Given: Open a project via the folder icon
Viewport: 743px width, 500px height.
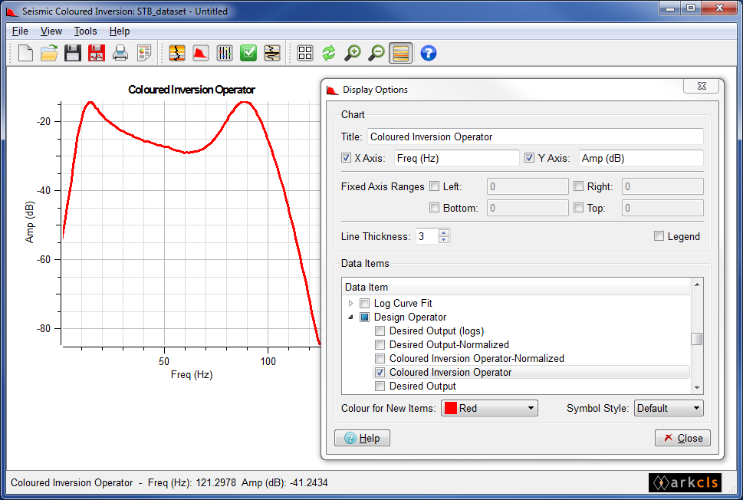Looking at the screenshot, I should 49,53.
